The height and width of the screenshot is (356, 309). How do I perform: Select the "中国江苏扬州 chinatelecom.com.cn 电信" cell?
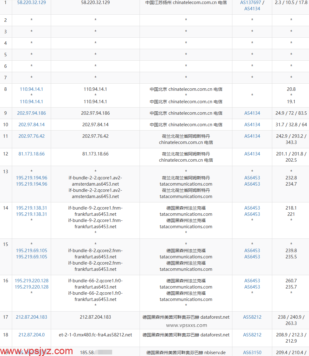click(186, 2)
